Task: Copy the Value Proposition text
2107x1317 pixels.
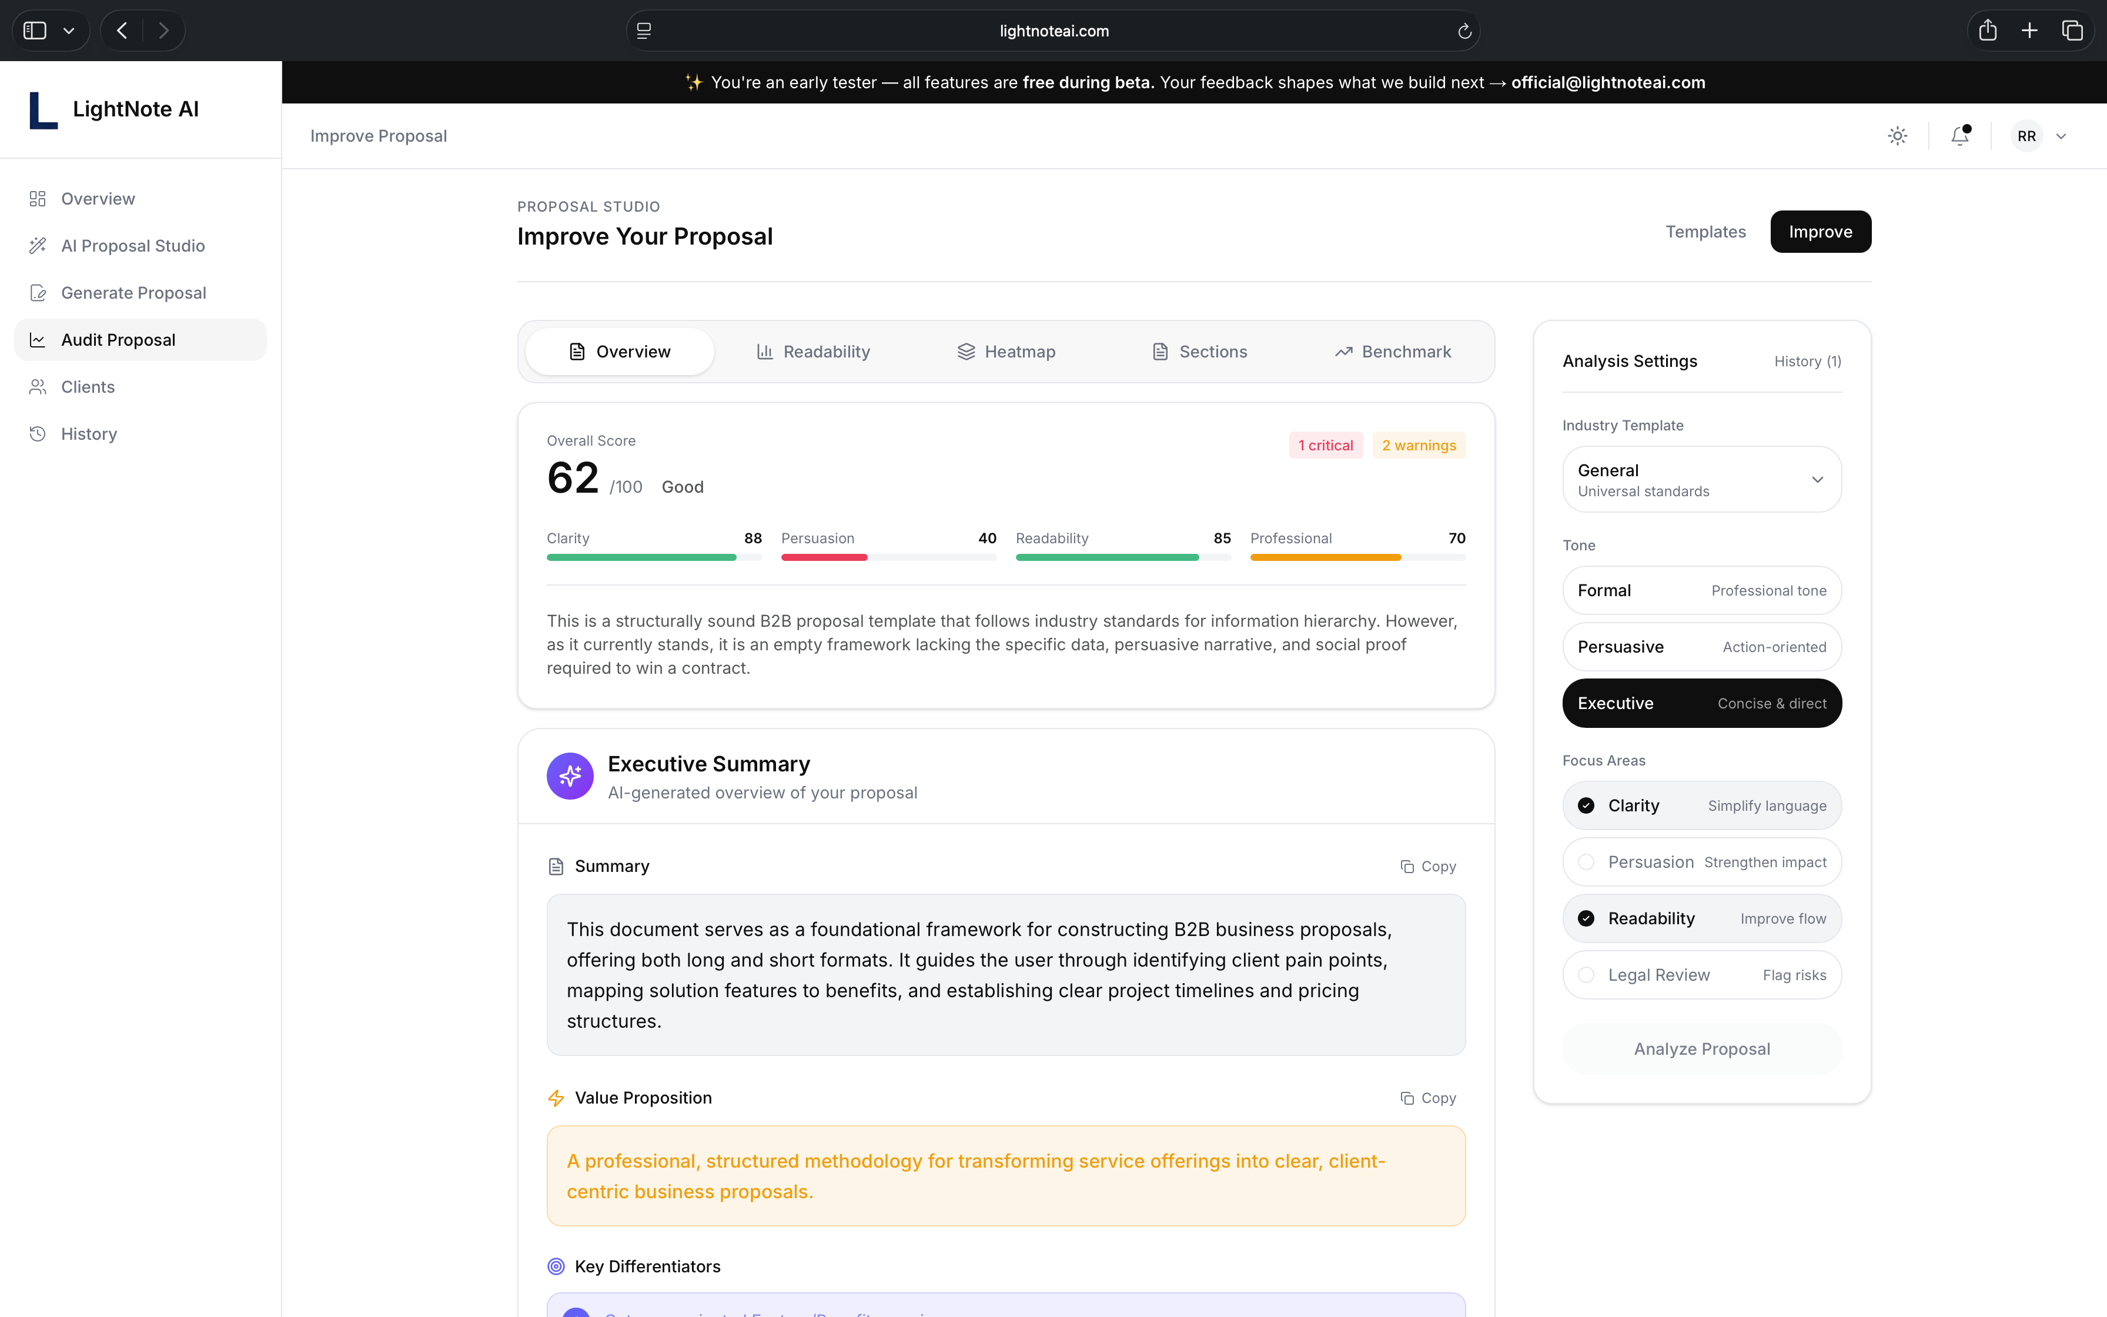Action: 1428,1098
